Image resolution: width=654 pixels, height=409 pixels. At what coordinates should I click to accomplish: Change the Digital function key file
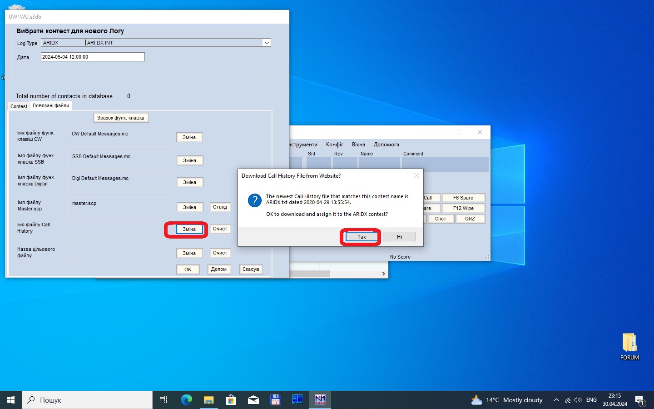coord(189,182)
